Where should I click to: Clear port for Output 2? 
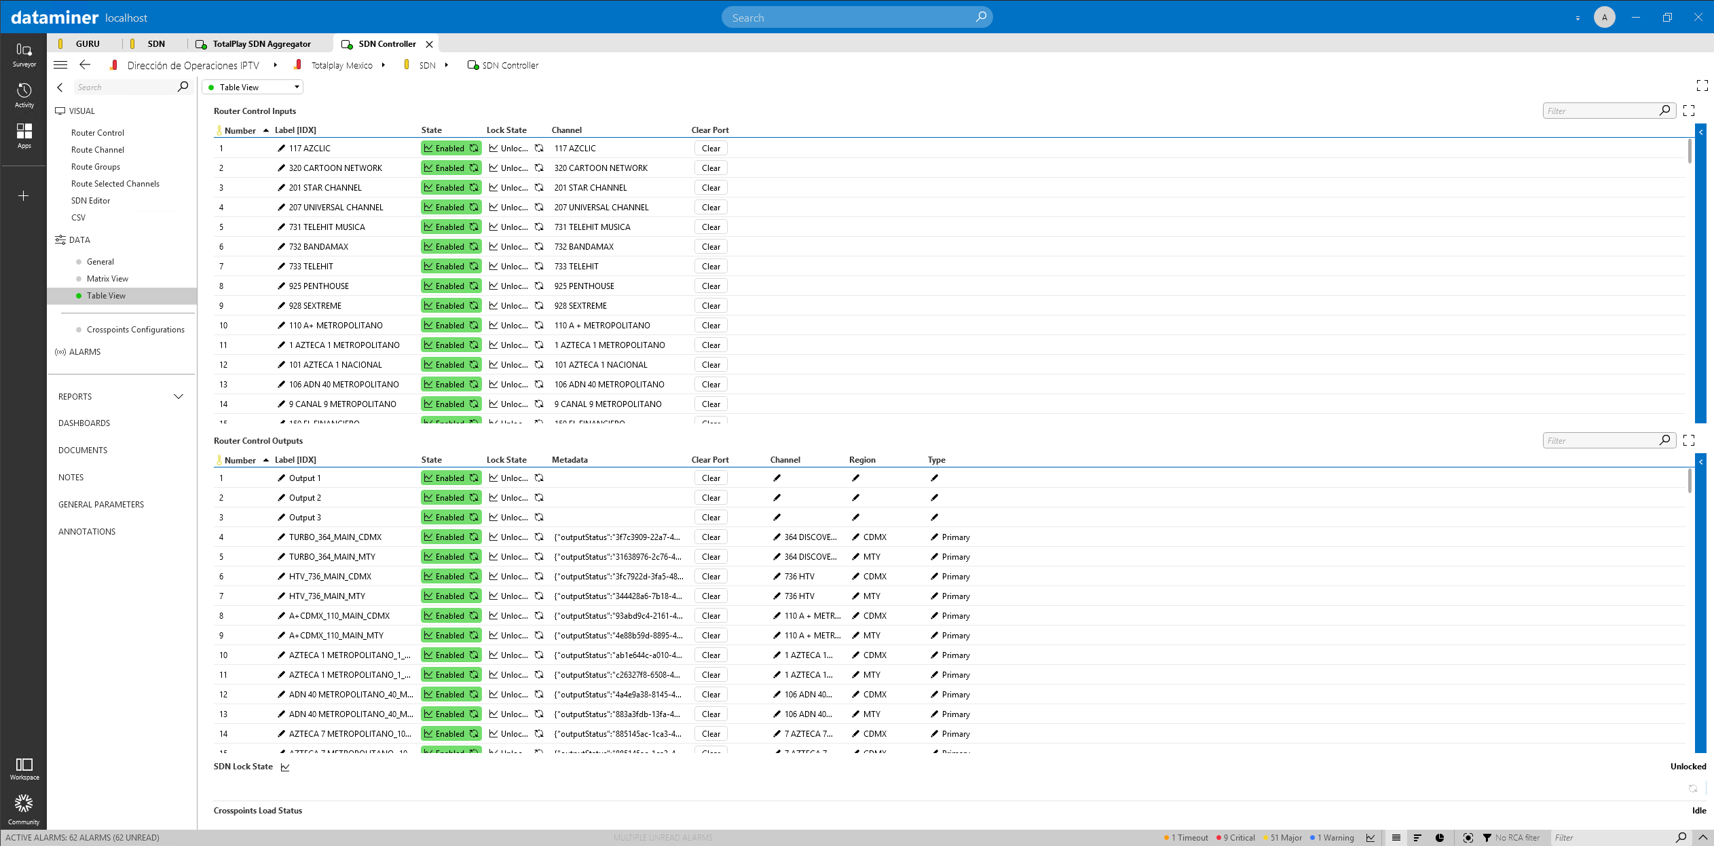tap(711, 497)
